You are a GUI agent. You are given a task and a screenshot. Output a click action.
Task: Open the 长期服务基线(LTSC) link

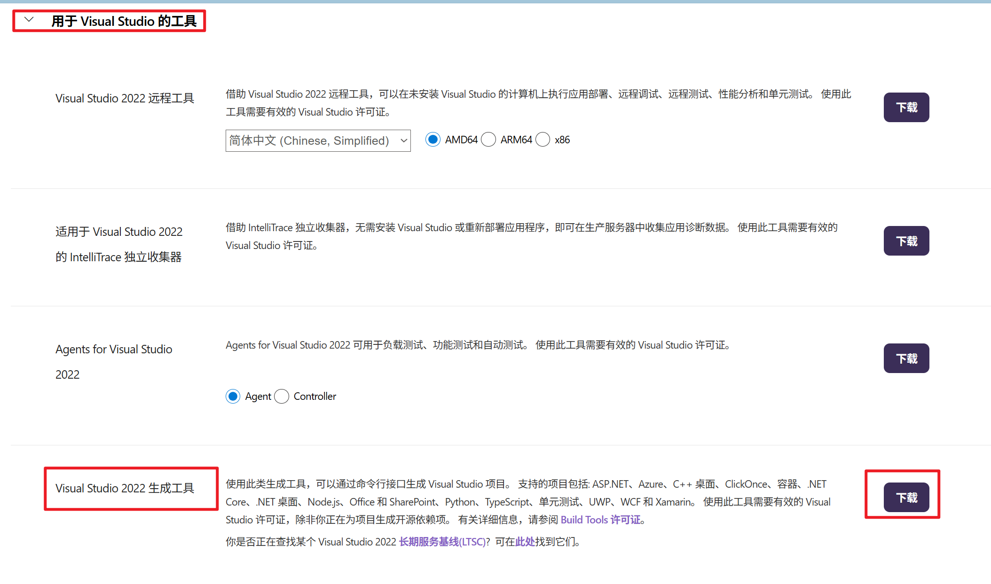click(x=442, y=542)
